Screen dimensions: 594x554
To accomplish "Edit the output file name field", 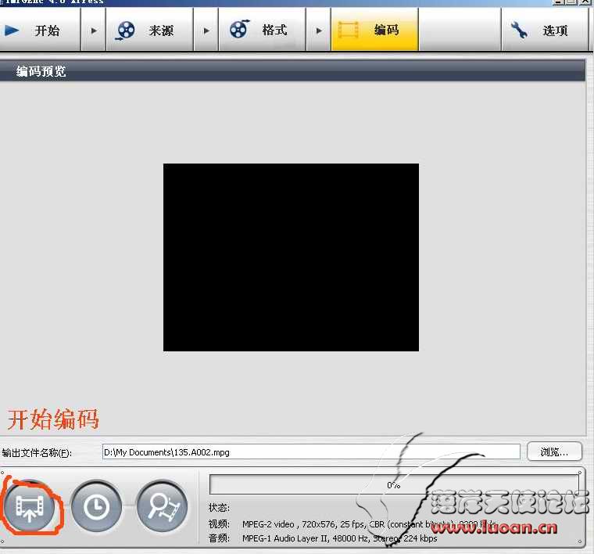I will [311, 452].
